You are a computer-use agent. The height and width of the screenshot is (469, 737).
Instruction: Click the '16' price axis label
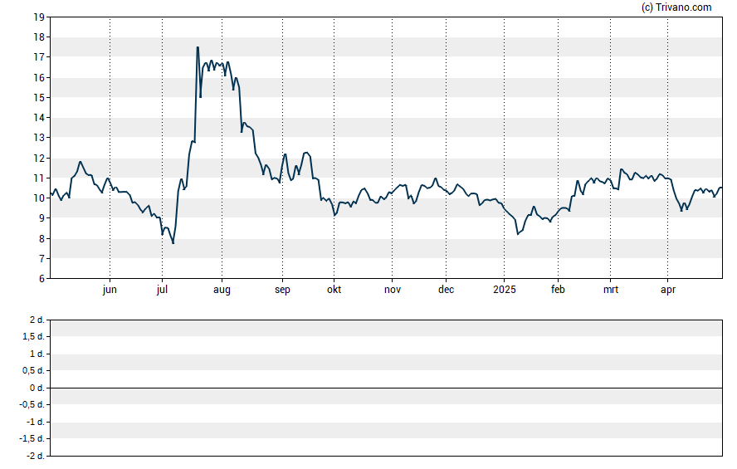(x=39, y=77)
